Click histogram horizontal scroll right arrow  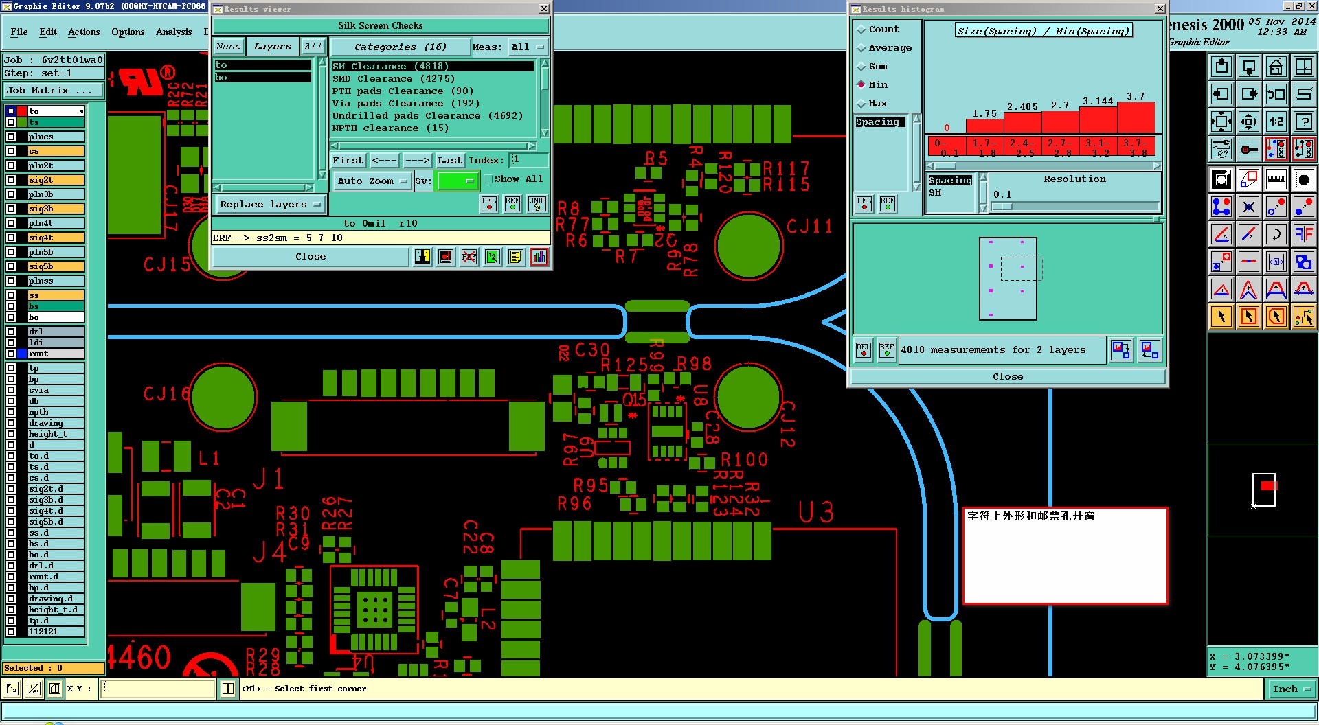pos(1157,165)
